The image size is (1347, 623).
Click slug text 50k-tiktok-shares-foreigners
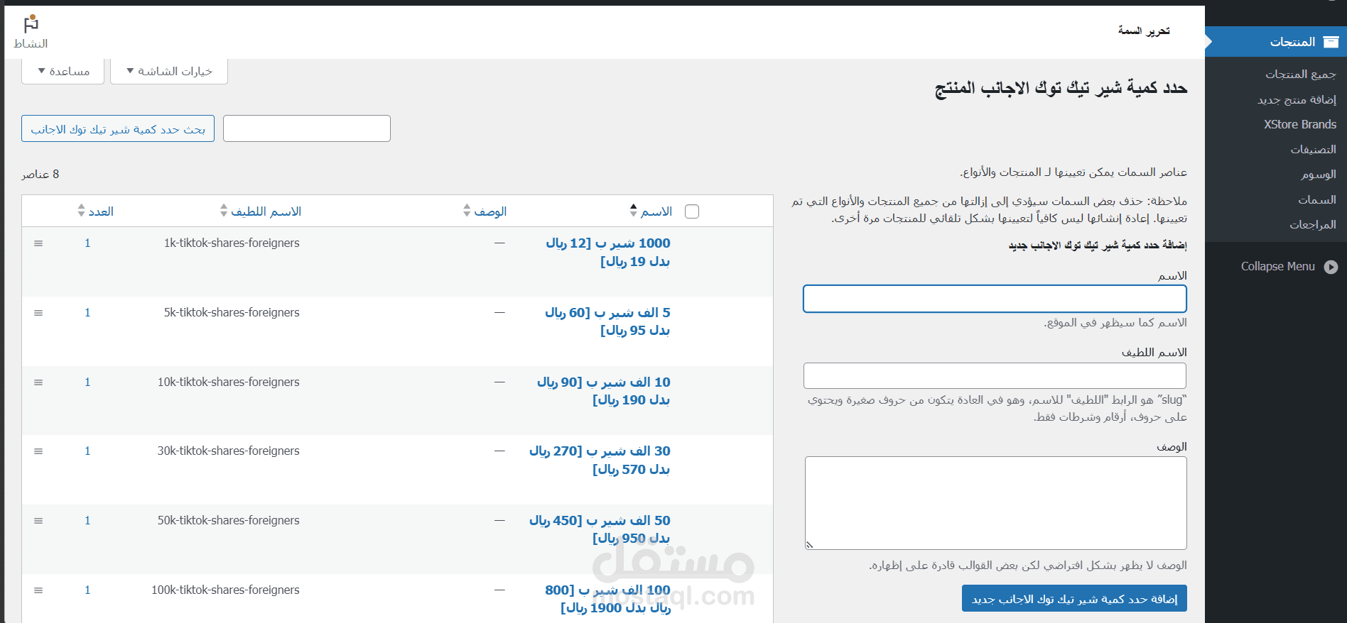(229, 521)
